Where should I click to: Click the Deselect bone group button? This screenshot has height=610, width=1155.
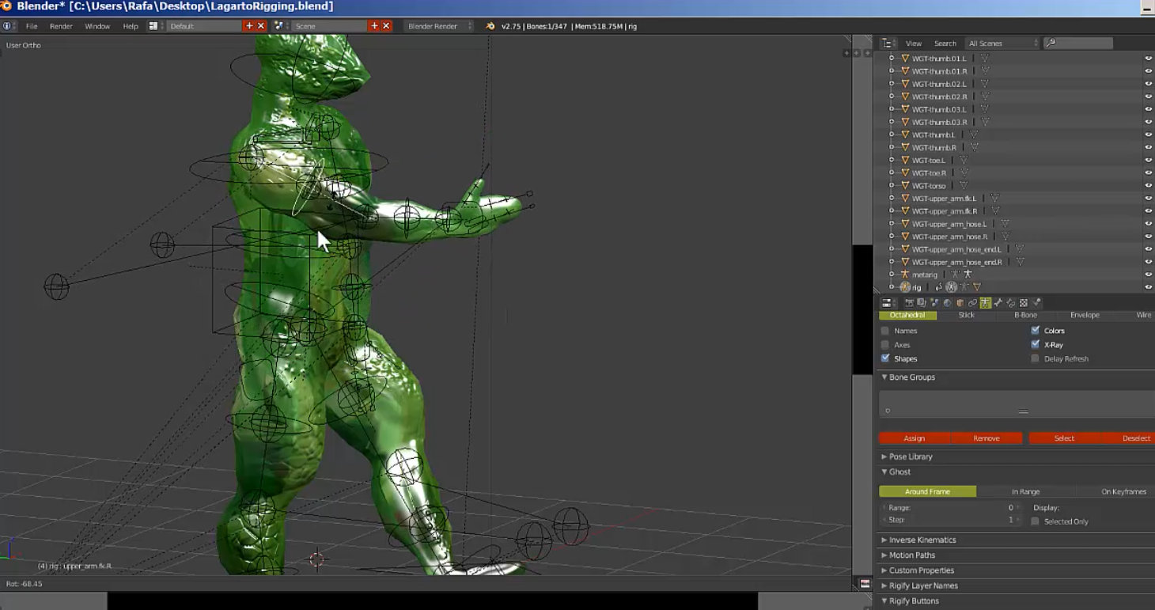pyautogui.click(x=1136, y=438)
